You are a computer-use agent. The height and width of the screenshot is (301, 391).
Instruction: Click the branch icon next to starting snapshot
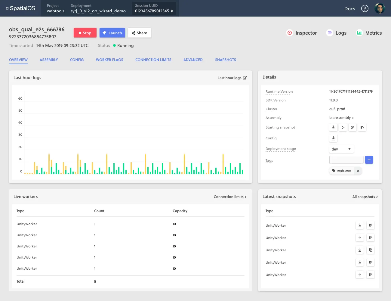point(353,128)
